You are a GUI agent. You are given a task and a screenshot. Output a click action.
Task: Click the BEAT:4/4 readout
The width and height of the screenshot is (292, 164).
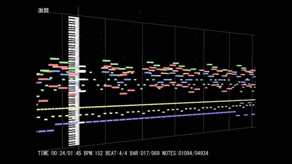click(x=116, y=153)
